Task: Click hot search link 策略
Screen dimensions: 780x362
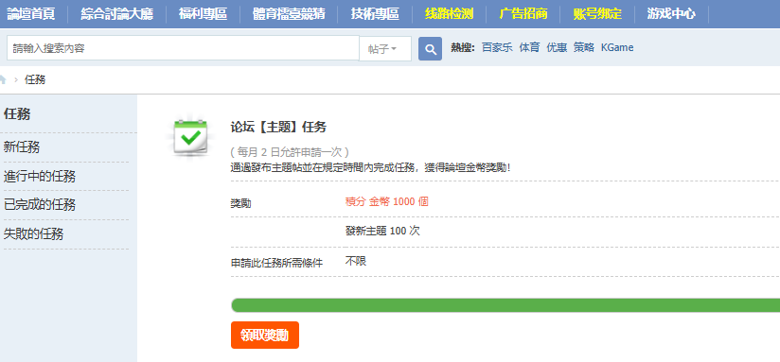Action: (x=583, y=47)
